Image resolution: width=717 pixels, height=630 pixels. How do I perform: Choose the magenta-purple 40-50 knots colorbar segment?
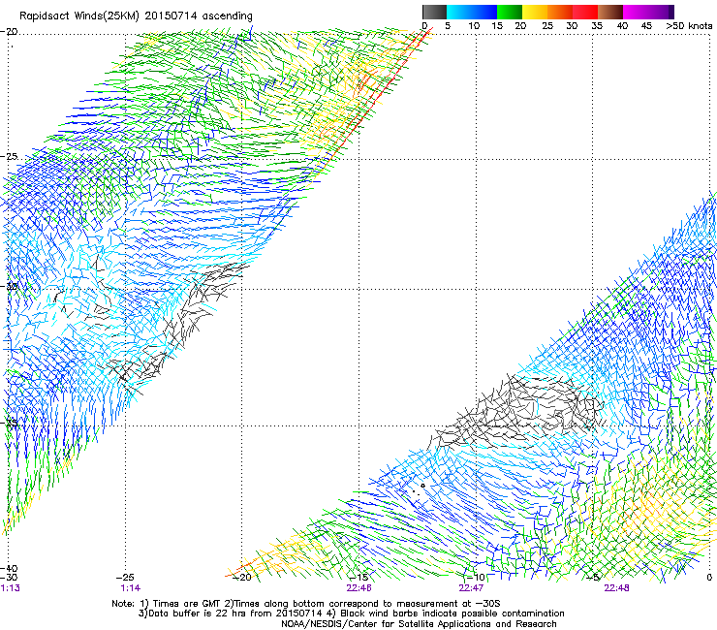coord(648,12)
